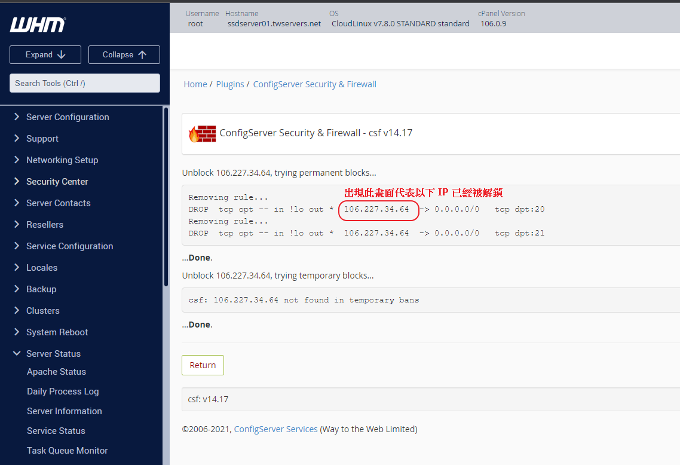Open the Backup section chevron

(17, 289)
